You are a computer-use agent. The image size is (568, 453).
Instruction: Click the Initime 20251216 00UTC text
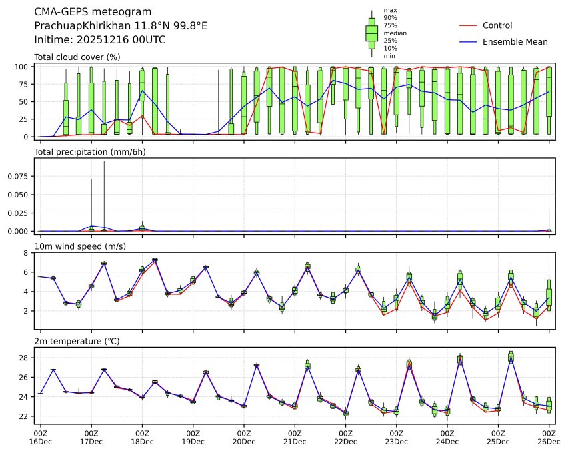click(x=100, y=39)
